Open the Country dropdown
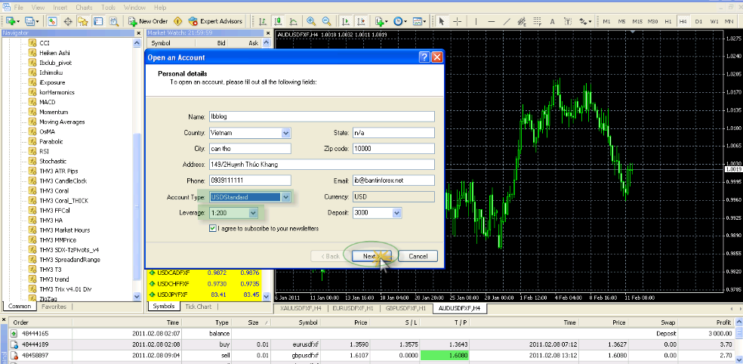 (285, 133)
